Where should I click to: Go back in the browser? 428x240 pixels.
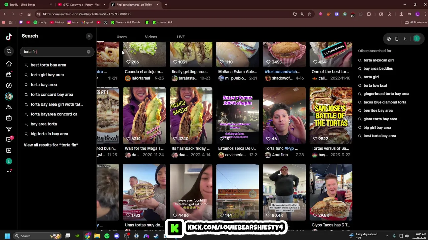click(5, 14)
